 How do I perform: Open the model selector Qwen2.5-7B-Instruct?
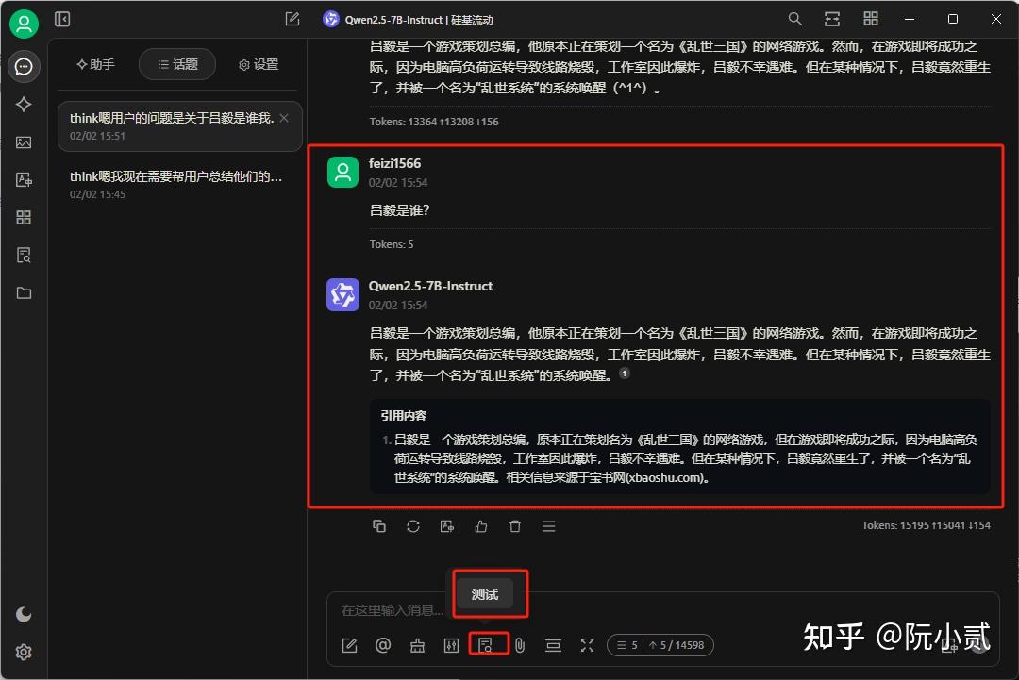409,20
